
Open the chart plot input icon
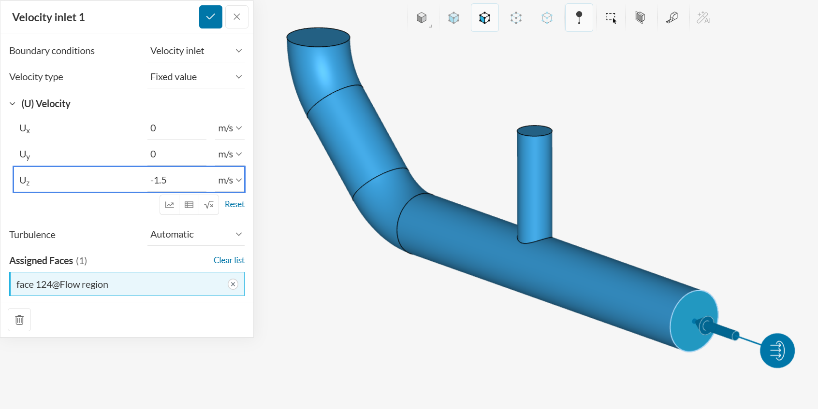click(170, 205)
